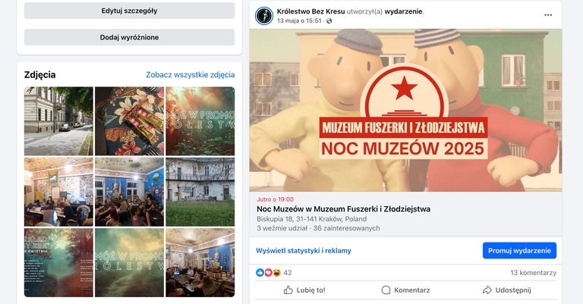Open the white building courtyard photo thumbnail
This screenshot has width=583, height=304.
click(x=200, y=192)
